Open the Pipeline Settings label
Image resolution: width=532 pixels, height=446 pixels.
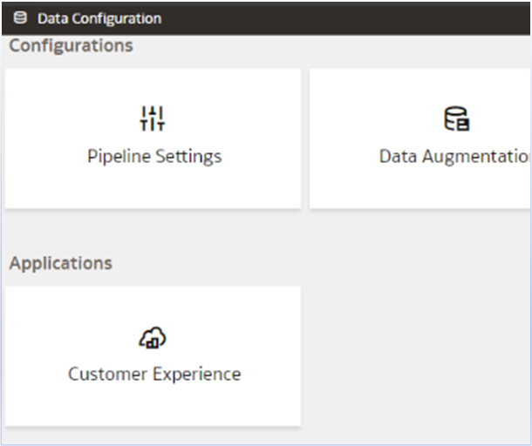click(154, 157)
